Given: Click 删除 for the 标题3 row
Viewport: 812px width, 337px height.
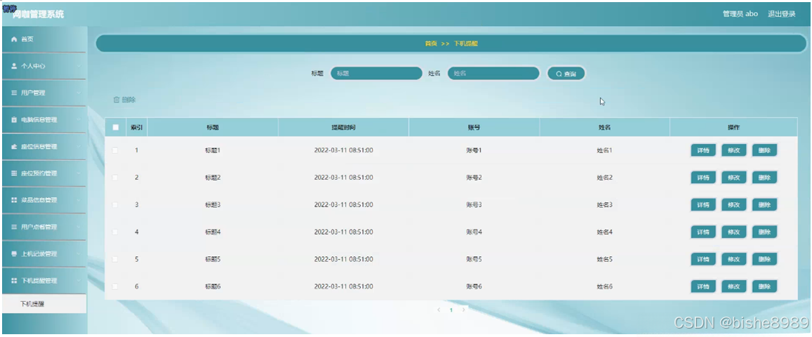Looking at the screenshot, I should (764, 205).
